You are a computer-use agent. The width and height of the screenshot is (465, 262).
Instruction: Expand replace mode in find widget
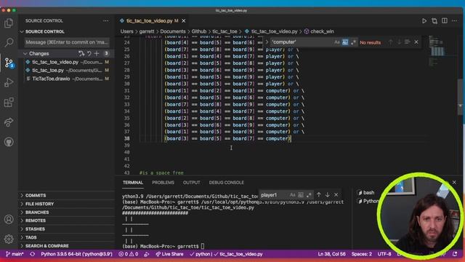tap(267, 42)
